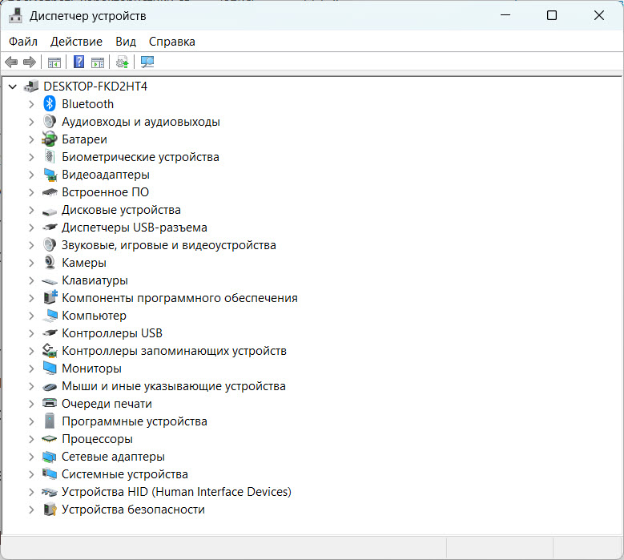Open the Справка menu
The height and width of the screenshot is (560, 624).
click(x=171, y=42)
